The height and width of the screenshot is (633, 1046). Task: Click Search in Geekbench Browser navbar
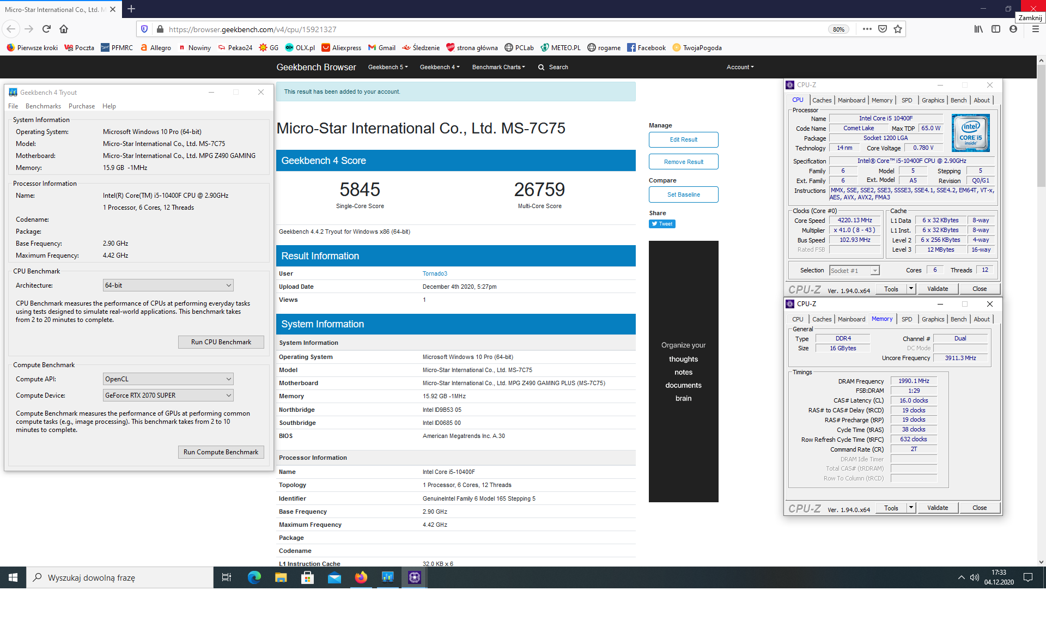(553, 67)
